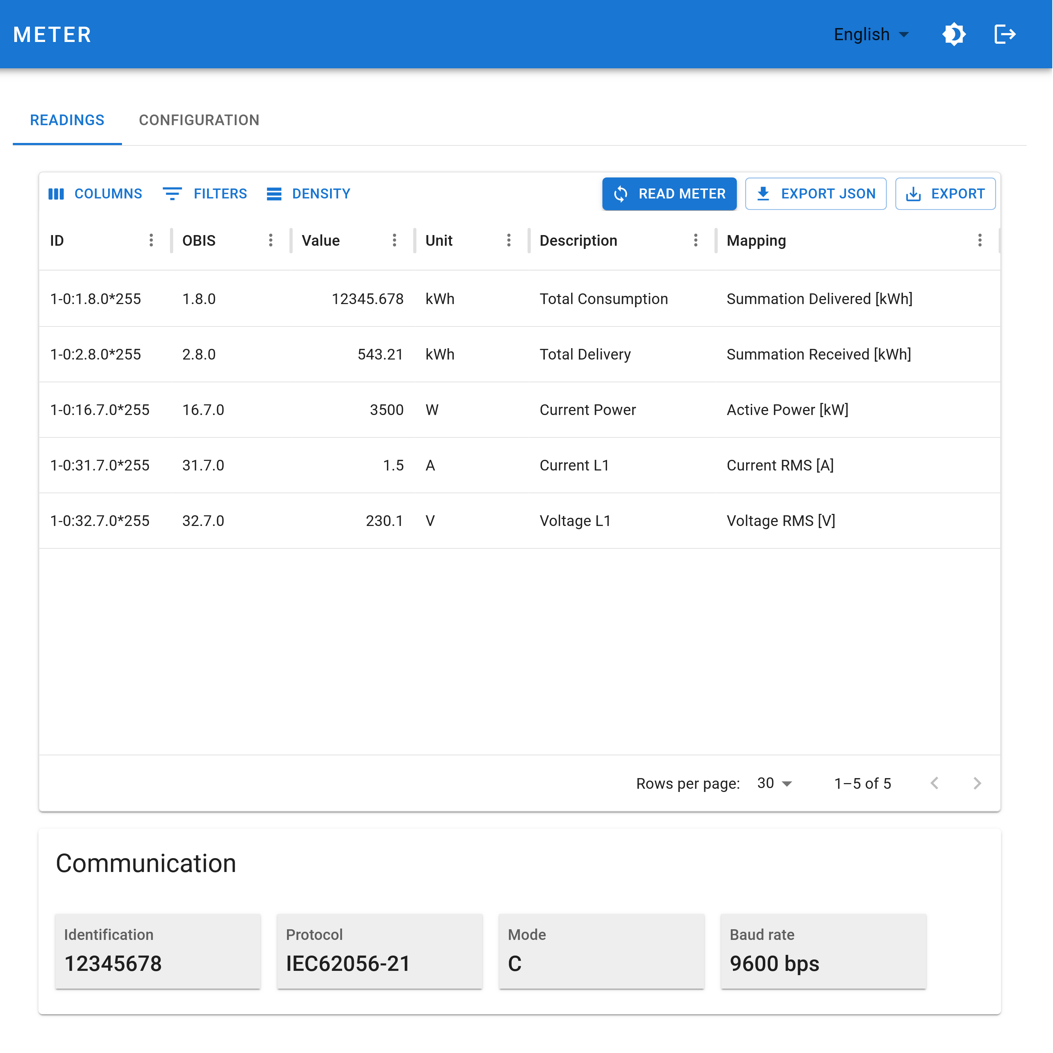The image size is (1053, 1053).
Task: Click the Export JSON button
Action: point(815,193)
